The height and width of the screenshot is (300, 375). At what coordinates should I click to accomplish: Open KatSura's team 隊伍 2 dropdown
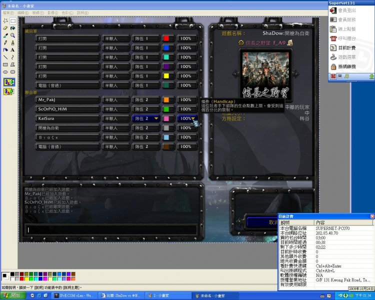click(x=146, y=118)
